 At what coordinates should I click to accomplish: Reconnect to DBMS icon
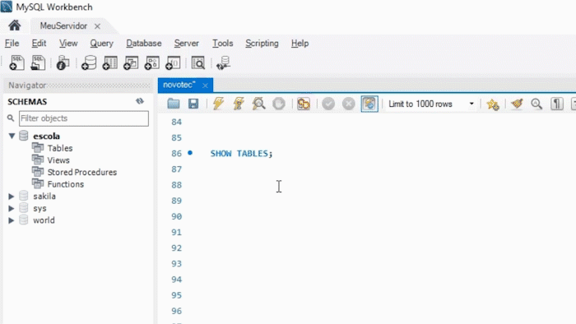tap(223, 62)
